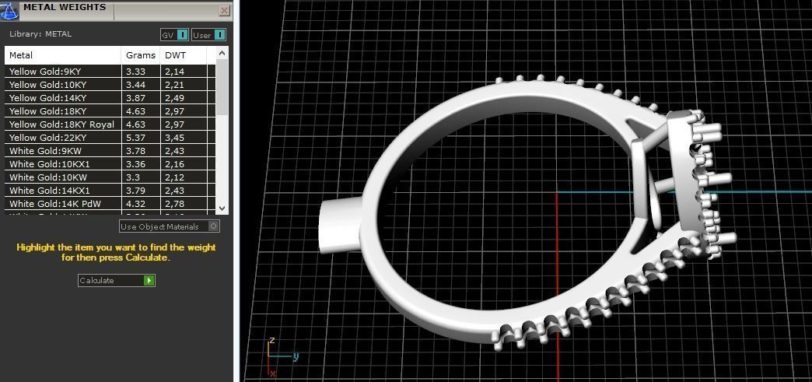Click the 4.32 grams value for 14K PdW
Viewport: 812px width, 382px height.
(x=135, y=204)
